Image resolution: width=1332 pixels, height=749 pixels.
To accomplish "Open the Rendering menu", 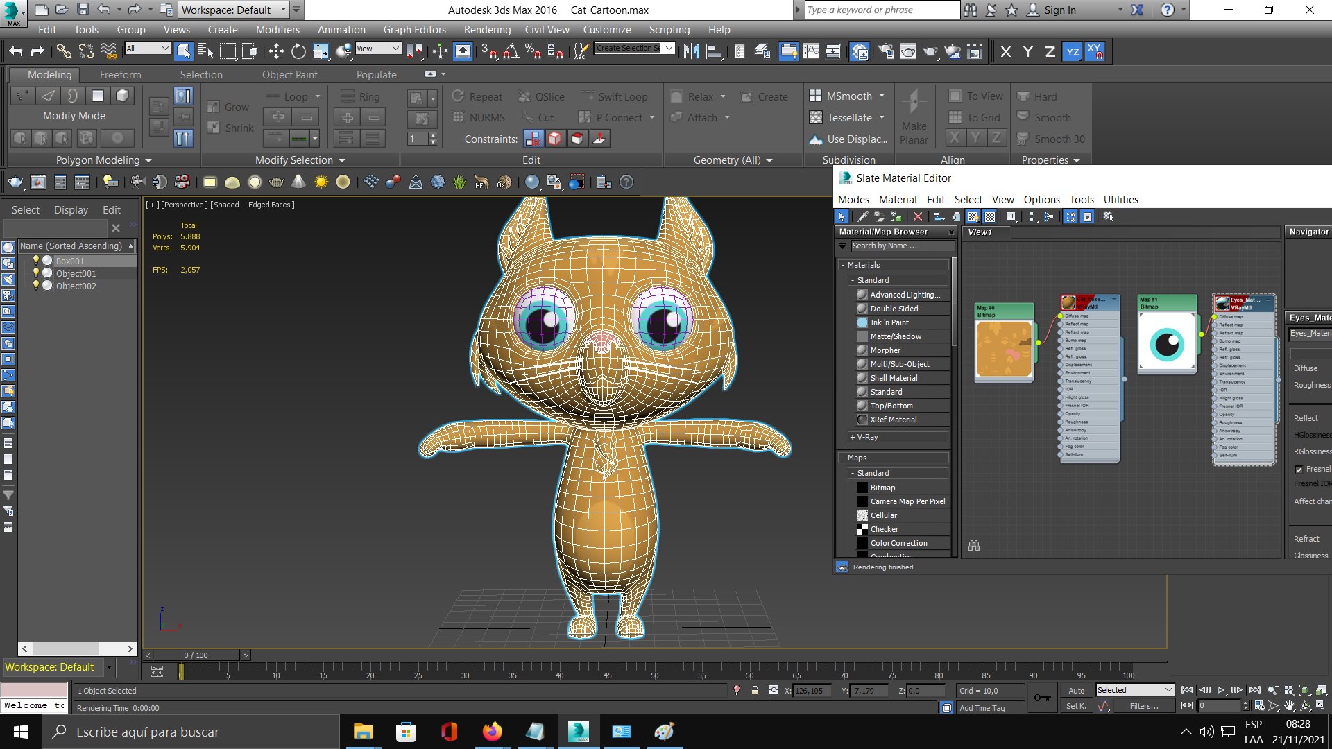I will 487,30.
